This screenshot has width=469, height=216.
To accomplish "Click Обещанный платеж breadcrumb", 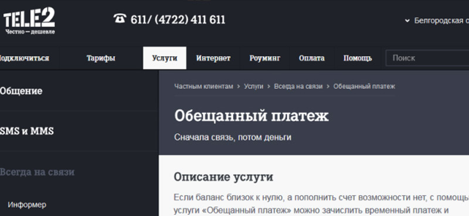I will [364, 86].
